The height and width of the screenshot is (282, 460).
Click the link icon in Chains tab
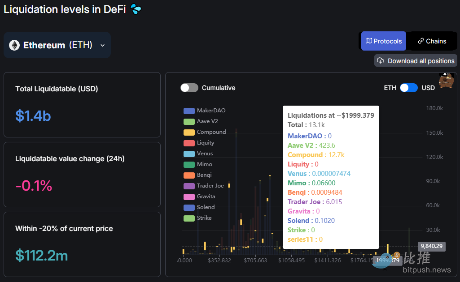[x=421, y=41]
